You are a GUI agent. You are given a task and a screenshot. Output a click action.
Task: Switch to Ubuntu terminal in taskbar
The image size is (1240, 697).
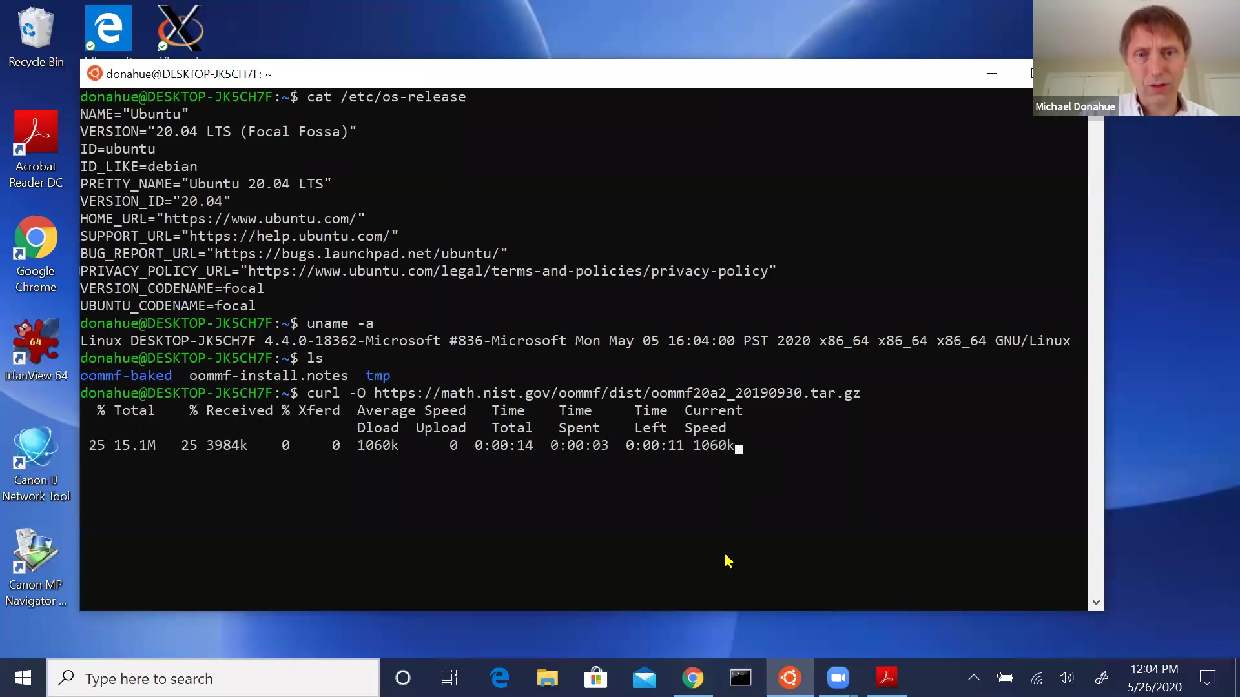pos(789,678)
